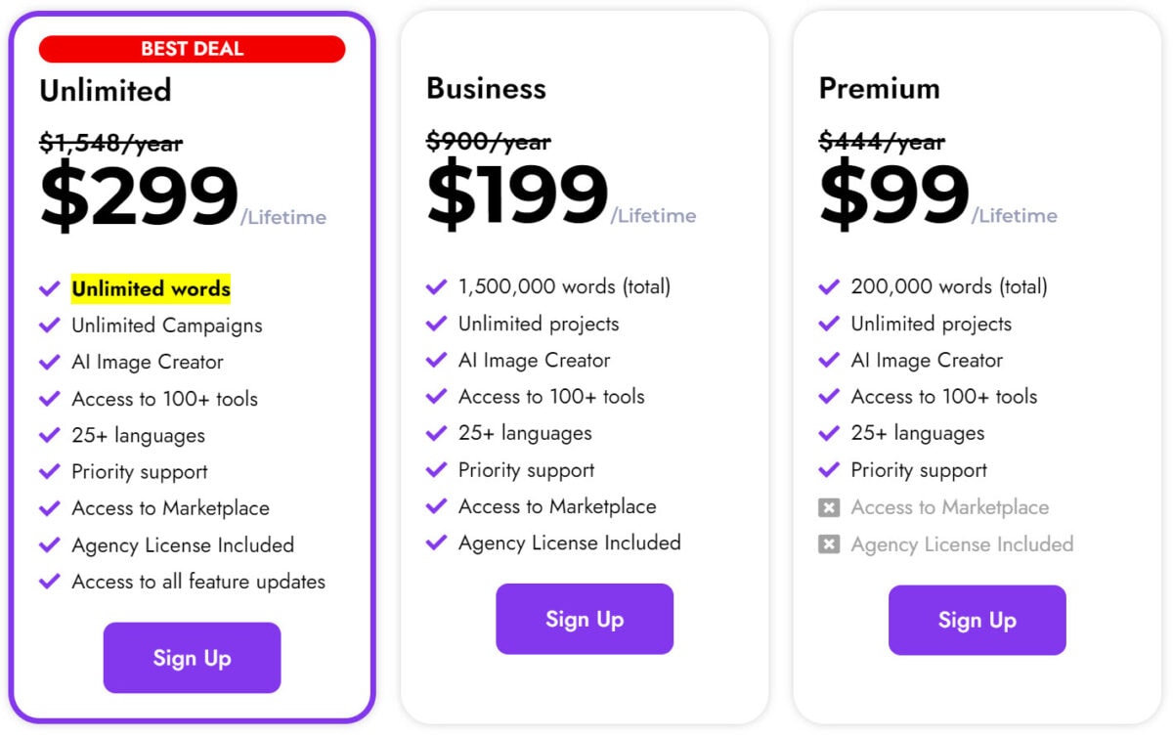Click the crossed-out icon beside Agency License Included
Screen dimensions: 1173x738
830,544
